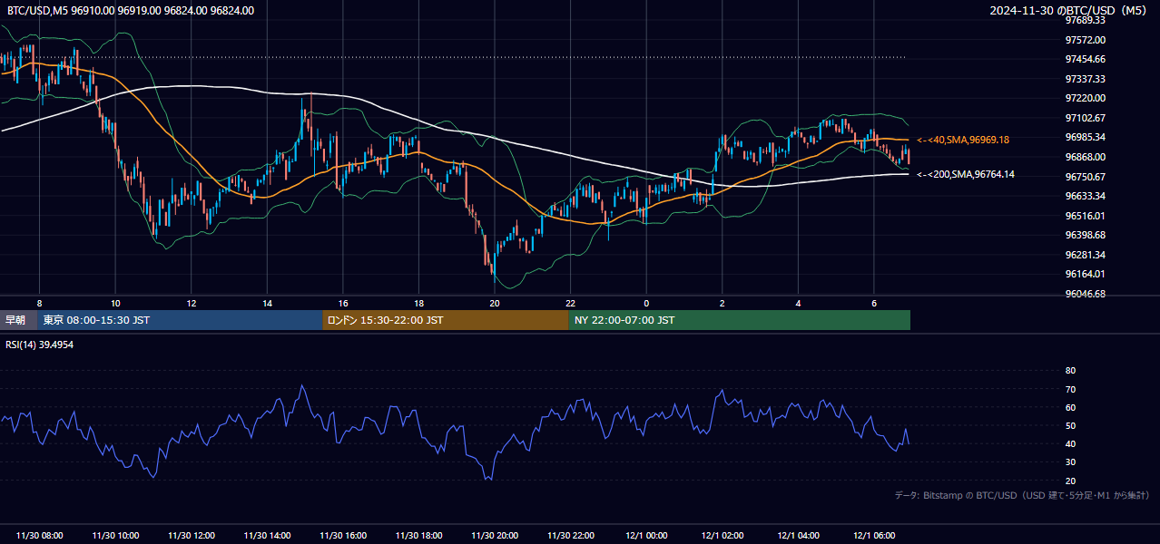1160x544 pixels.
Task: Click price axis label 97454.66
Action: click(x=1086, y=59)
